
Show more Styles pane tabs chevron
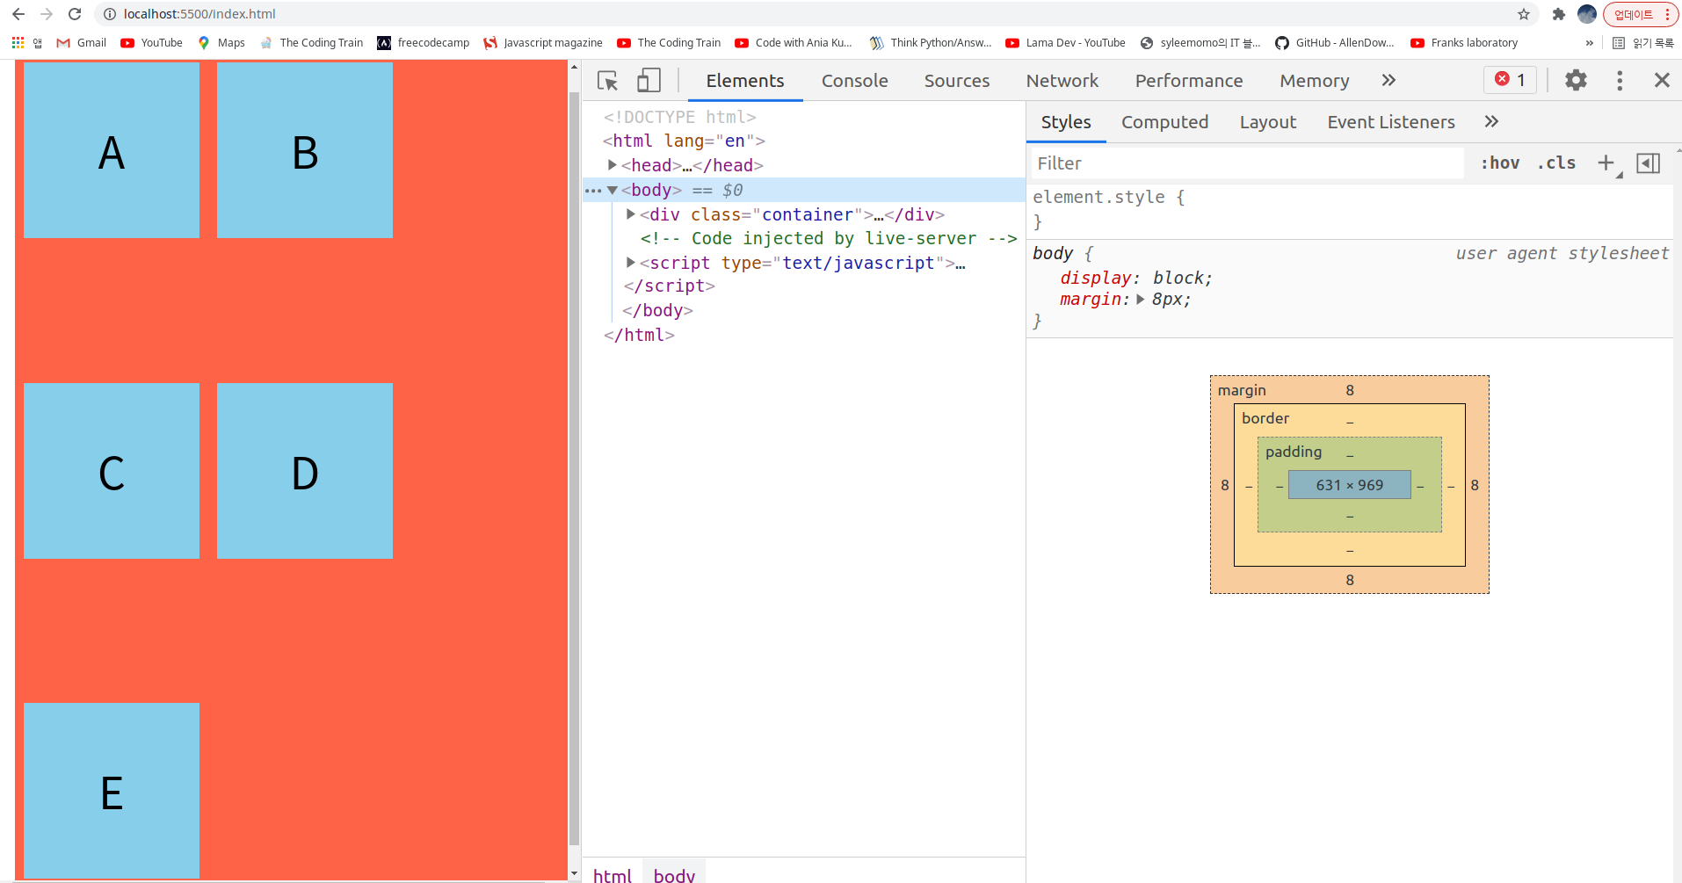point(1491,121)
